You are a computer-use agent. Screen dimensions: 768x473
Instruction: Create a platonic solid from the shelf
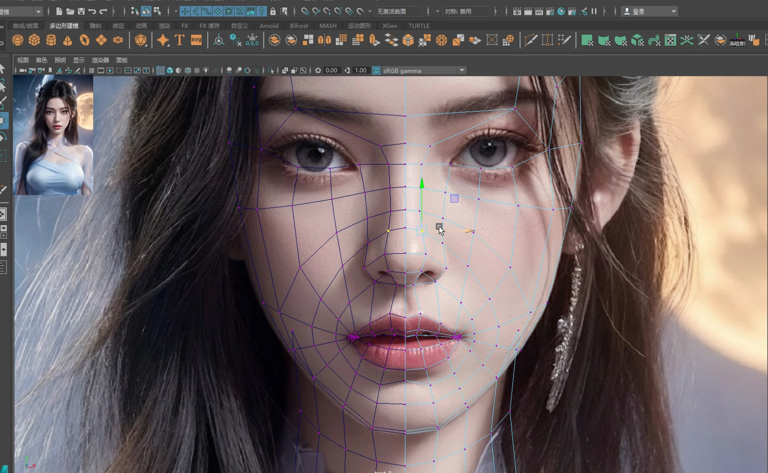tap(141, 40)
